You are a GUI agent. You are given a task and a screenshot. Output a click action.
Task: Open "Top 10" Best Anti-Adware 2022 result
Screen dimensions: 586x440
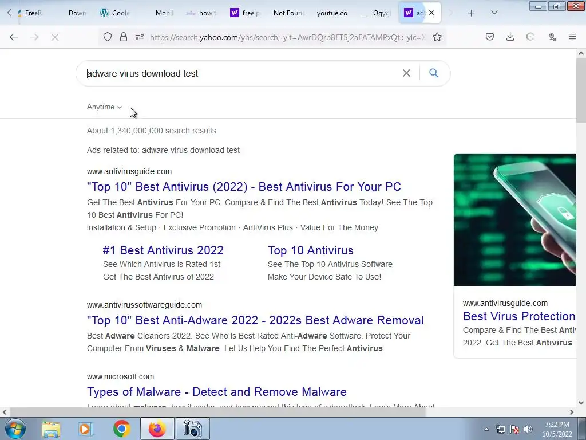[255, 320]
